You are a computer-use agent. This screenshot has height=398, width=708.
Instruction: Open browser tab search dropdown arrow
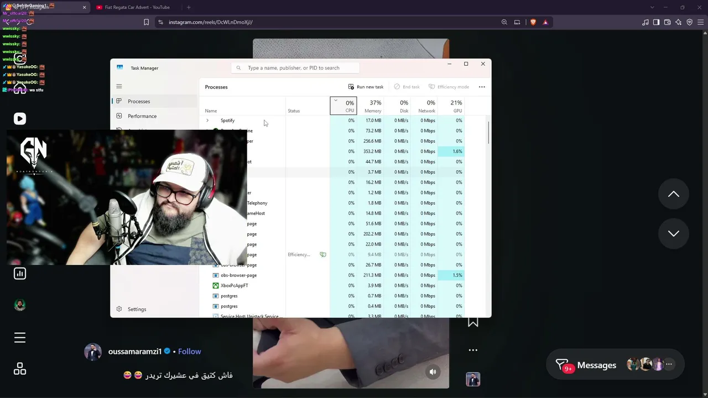point(652,7)
